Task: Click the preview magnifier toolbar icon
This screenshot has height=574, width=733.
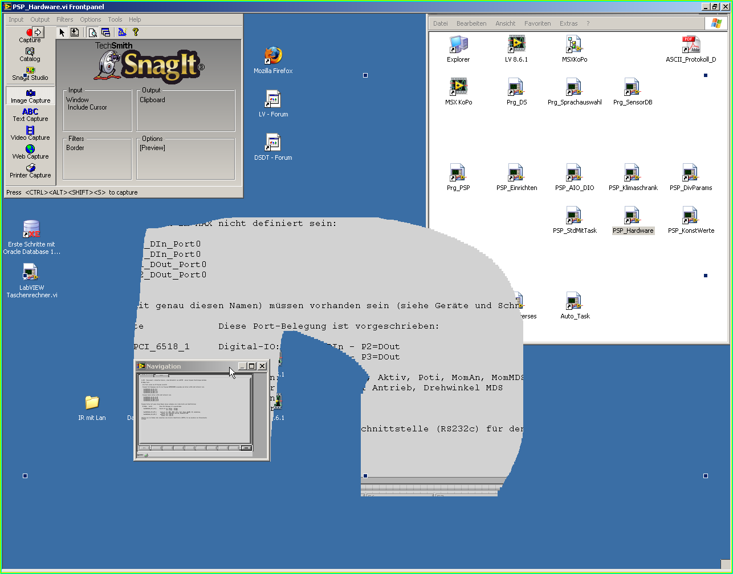Action: tap(92, 32)
